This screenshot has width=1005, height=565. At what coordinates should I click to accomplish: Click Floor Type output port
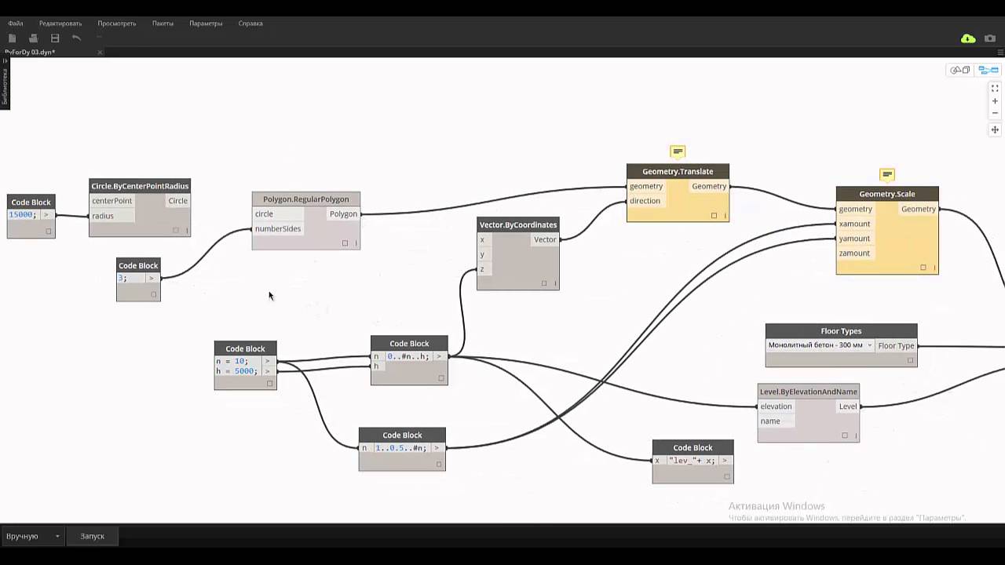pos(896,345)
